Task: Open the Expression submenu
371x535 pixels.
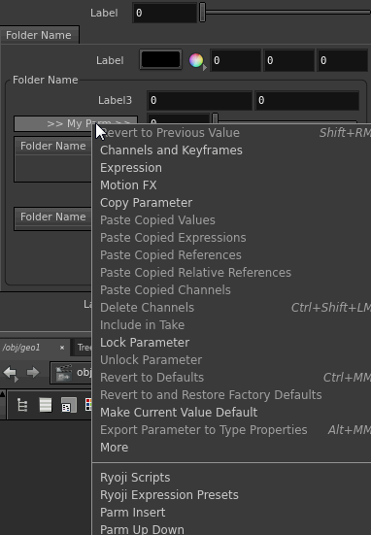Action: [x=232, y=168]
